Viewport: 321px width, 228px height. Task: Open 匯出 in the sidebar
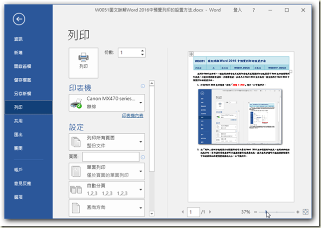pyautogui.click(x=18, y=135)
